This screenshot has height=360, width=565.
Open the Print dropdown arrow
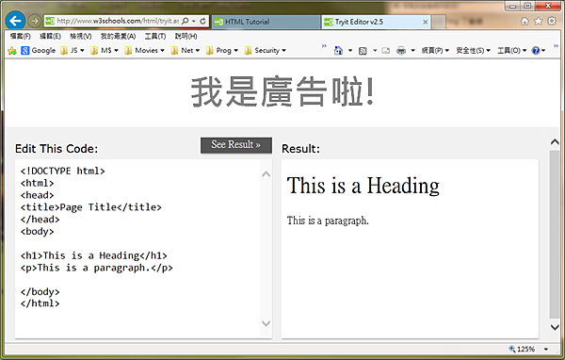click(413, 51)
